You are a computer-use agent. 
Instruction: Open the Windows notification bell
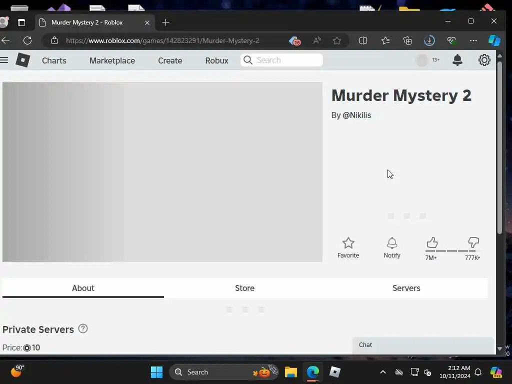[x=478, y=372]
